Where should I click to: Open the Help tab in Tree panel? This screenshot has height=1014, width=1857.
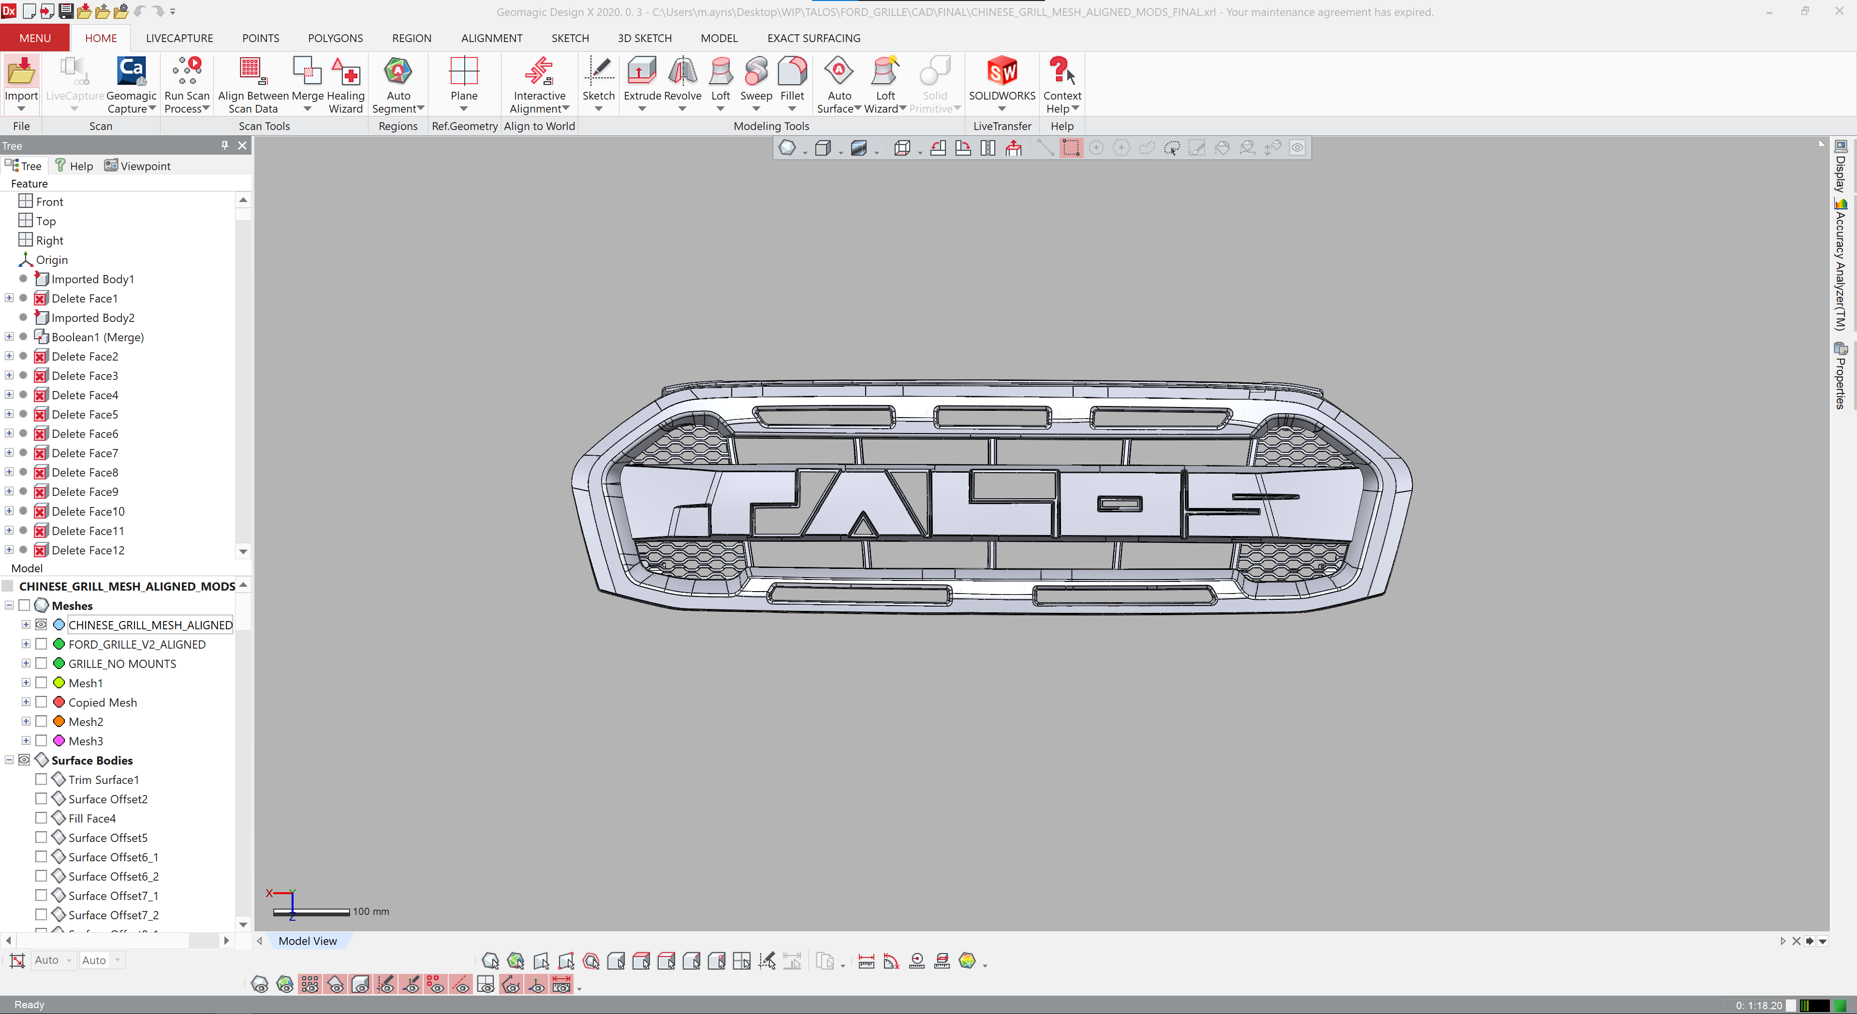[74, 166]
